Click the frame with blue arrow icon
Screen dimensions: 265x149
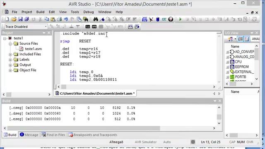[x=137, y=26]
